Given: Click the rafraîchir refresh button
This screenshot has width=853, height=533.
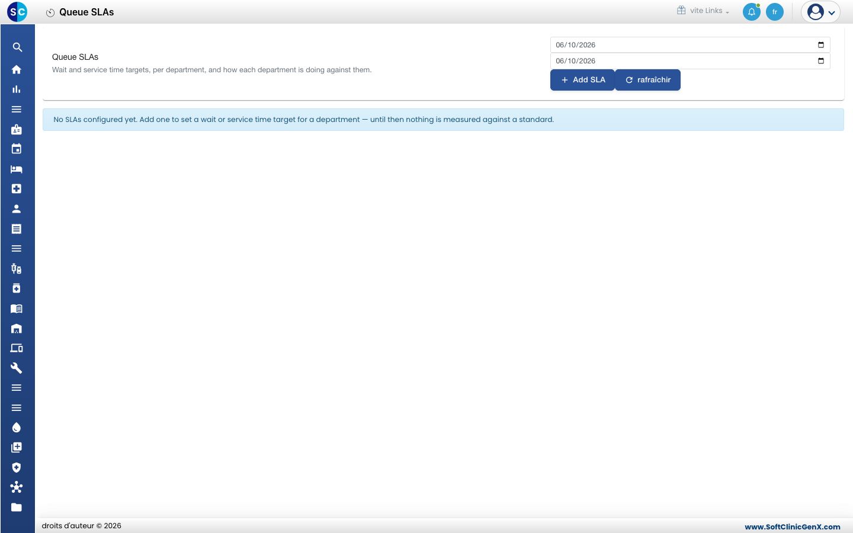Looking at the screenshot, I should pos(648,80).
